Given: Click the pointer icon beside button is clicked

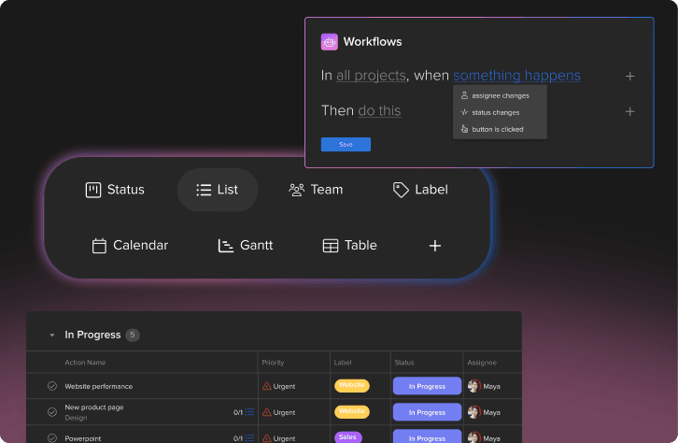Looking at the screenshot, I should [464, 129].
